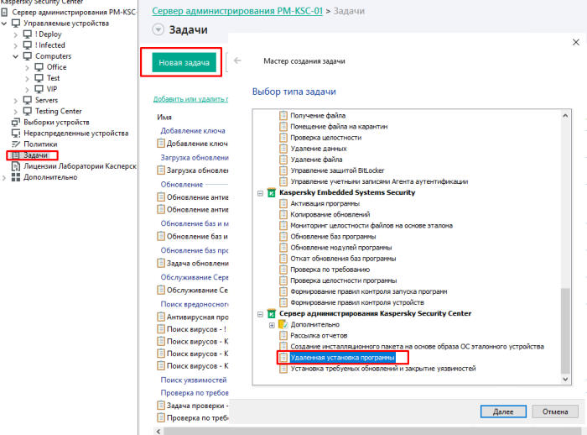
Task: Select Создание инсталляционного пакета task type
Action: click(x=417, y=347)
